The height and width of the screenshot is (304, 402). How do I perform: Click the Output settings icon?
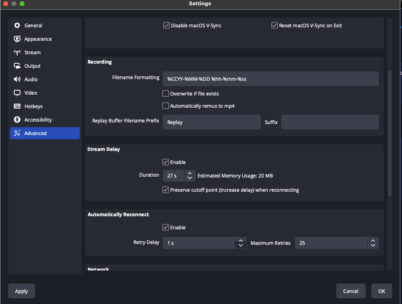pyautogui.click(x=17, y=66)
